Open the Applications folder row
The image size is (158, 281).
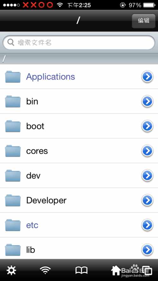point(79,77)
